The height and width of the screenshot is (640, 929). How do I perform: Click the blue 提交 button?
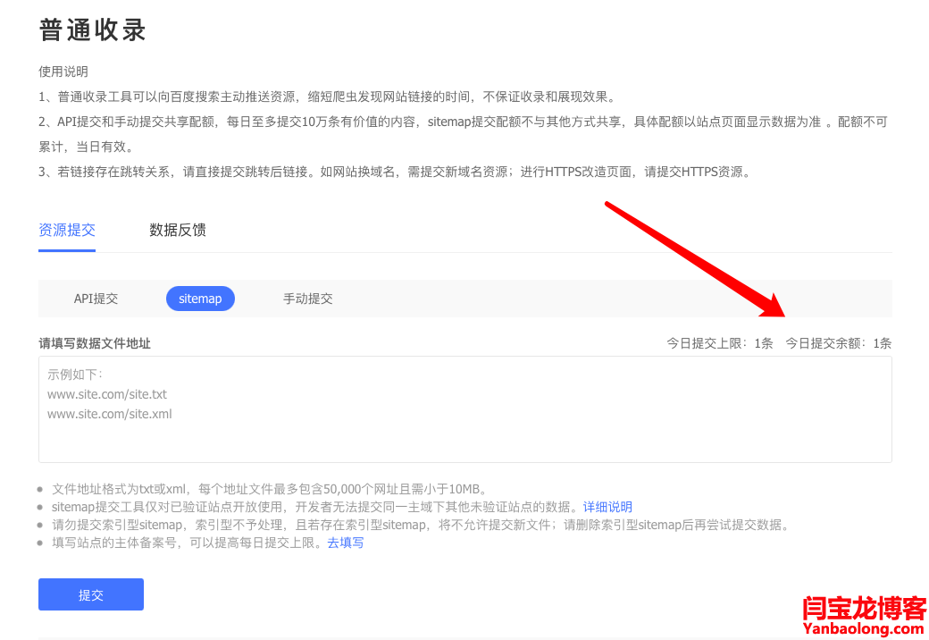(x=90, y=594)
